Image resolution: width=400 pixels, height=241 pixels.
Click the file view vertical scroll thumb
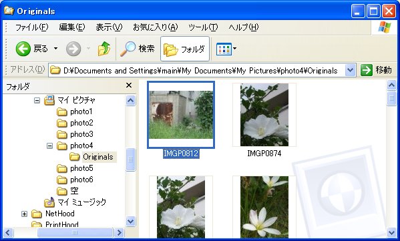pyautogui.click(x=391, y=98)
